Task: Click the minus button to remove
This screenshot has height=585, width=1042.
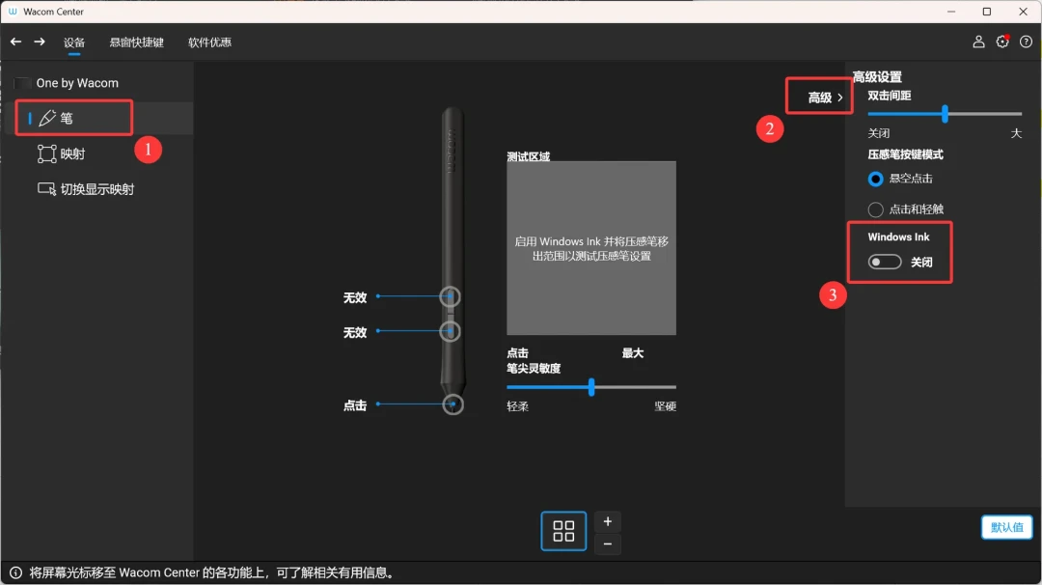Action: click(608, 543)
